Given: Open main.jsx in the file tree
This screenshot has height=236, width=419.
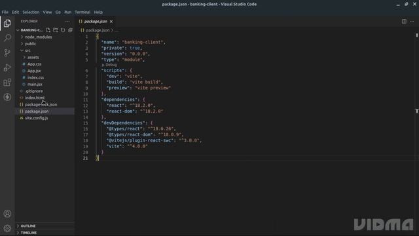Looking at the screenshot, I should pos(35,84).
